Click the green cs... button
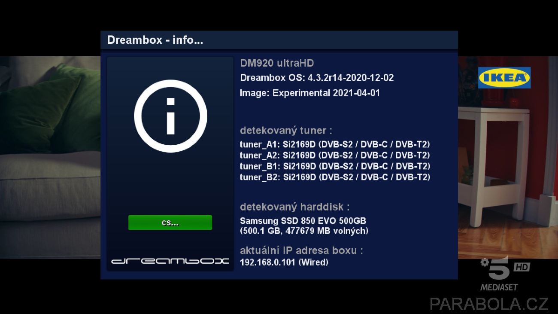Screen dimensions: 558x314 point(170,223)
